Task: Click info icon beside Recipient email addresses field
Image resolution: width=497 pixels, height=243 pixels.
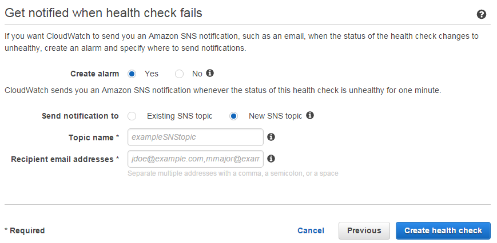Action: pos(271,159)
